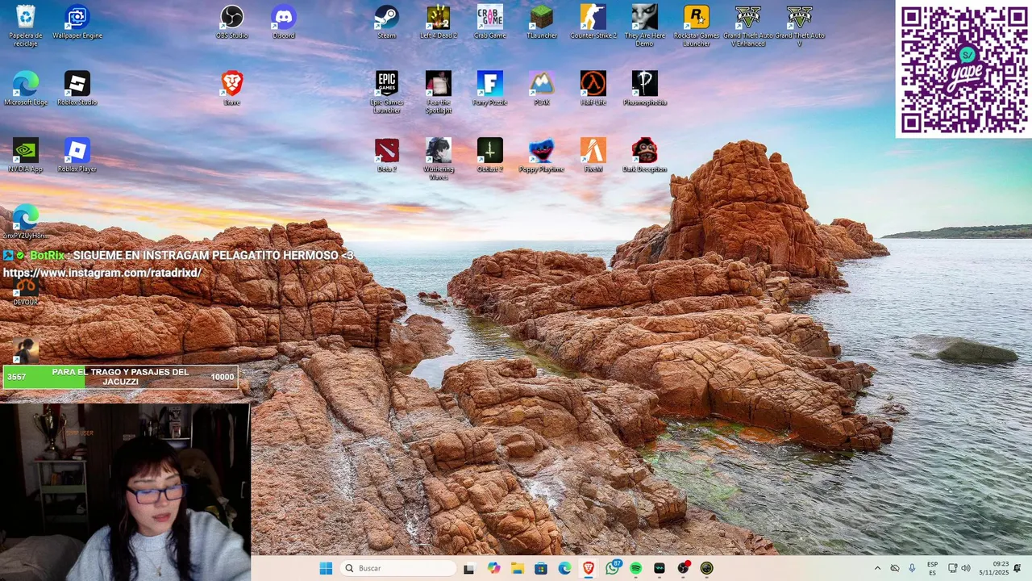Switch to Brave browser in the taskbar
1032x581 pixels.
click(589, 568)
